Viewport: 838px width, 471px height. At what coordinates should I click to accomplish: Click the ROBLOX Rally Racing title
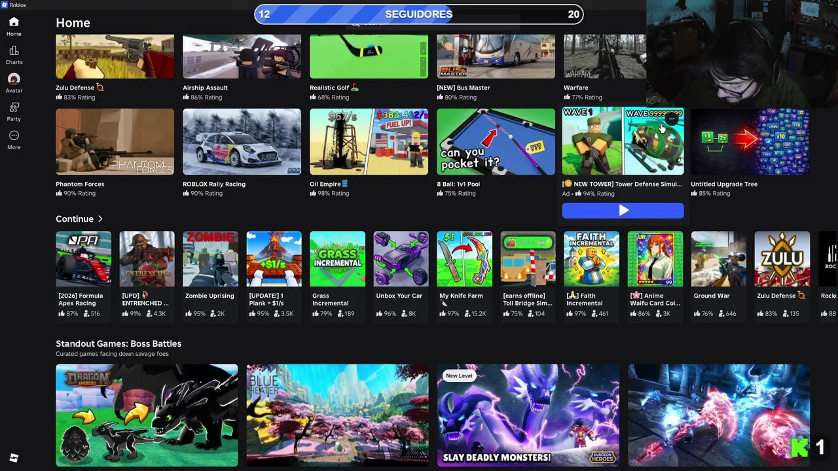point(214,184)
